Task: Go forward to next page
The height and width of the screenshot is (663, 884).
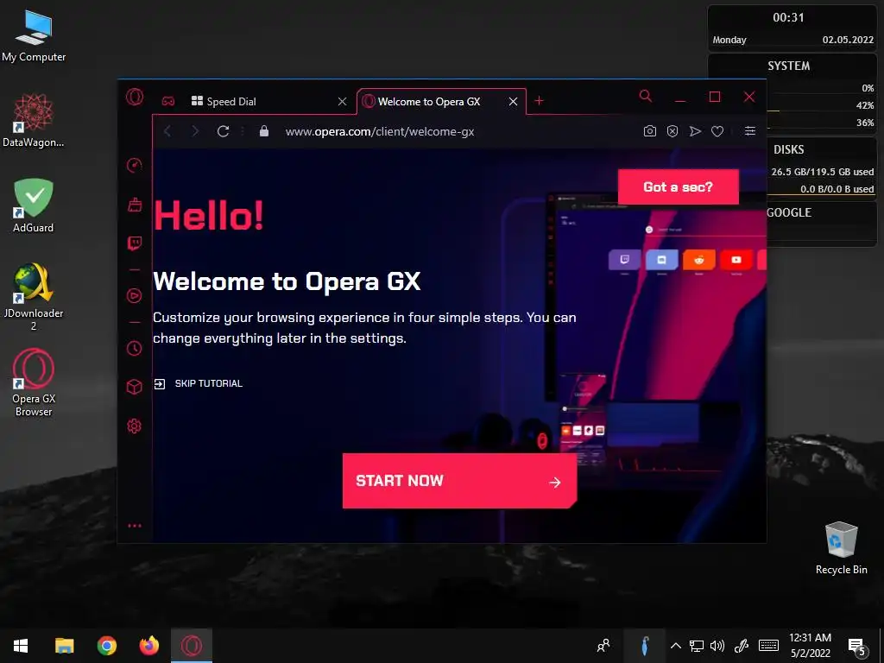Action: point(195,131)
